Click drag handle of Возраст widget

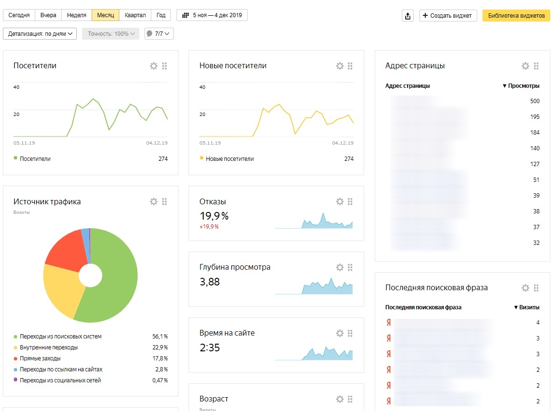coord(350,399)
